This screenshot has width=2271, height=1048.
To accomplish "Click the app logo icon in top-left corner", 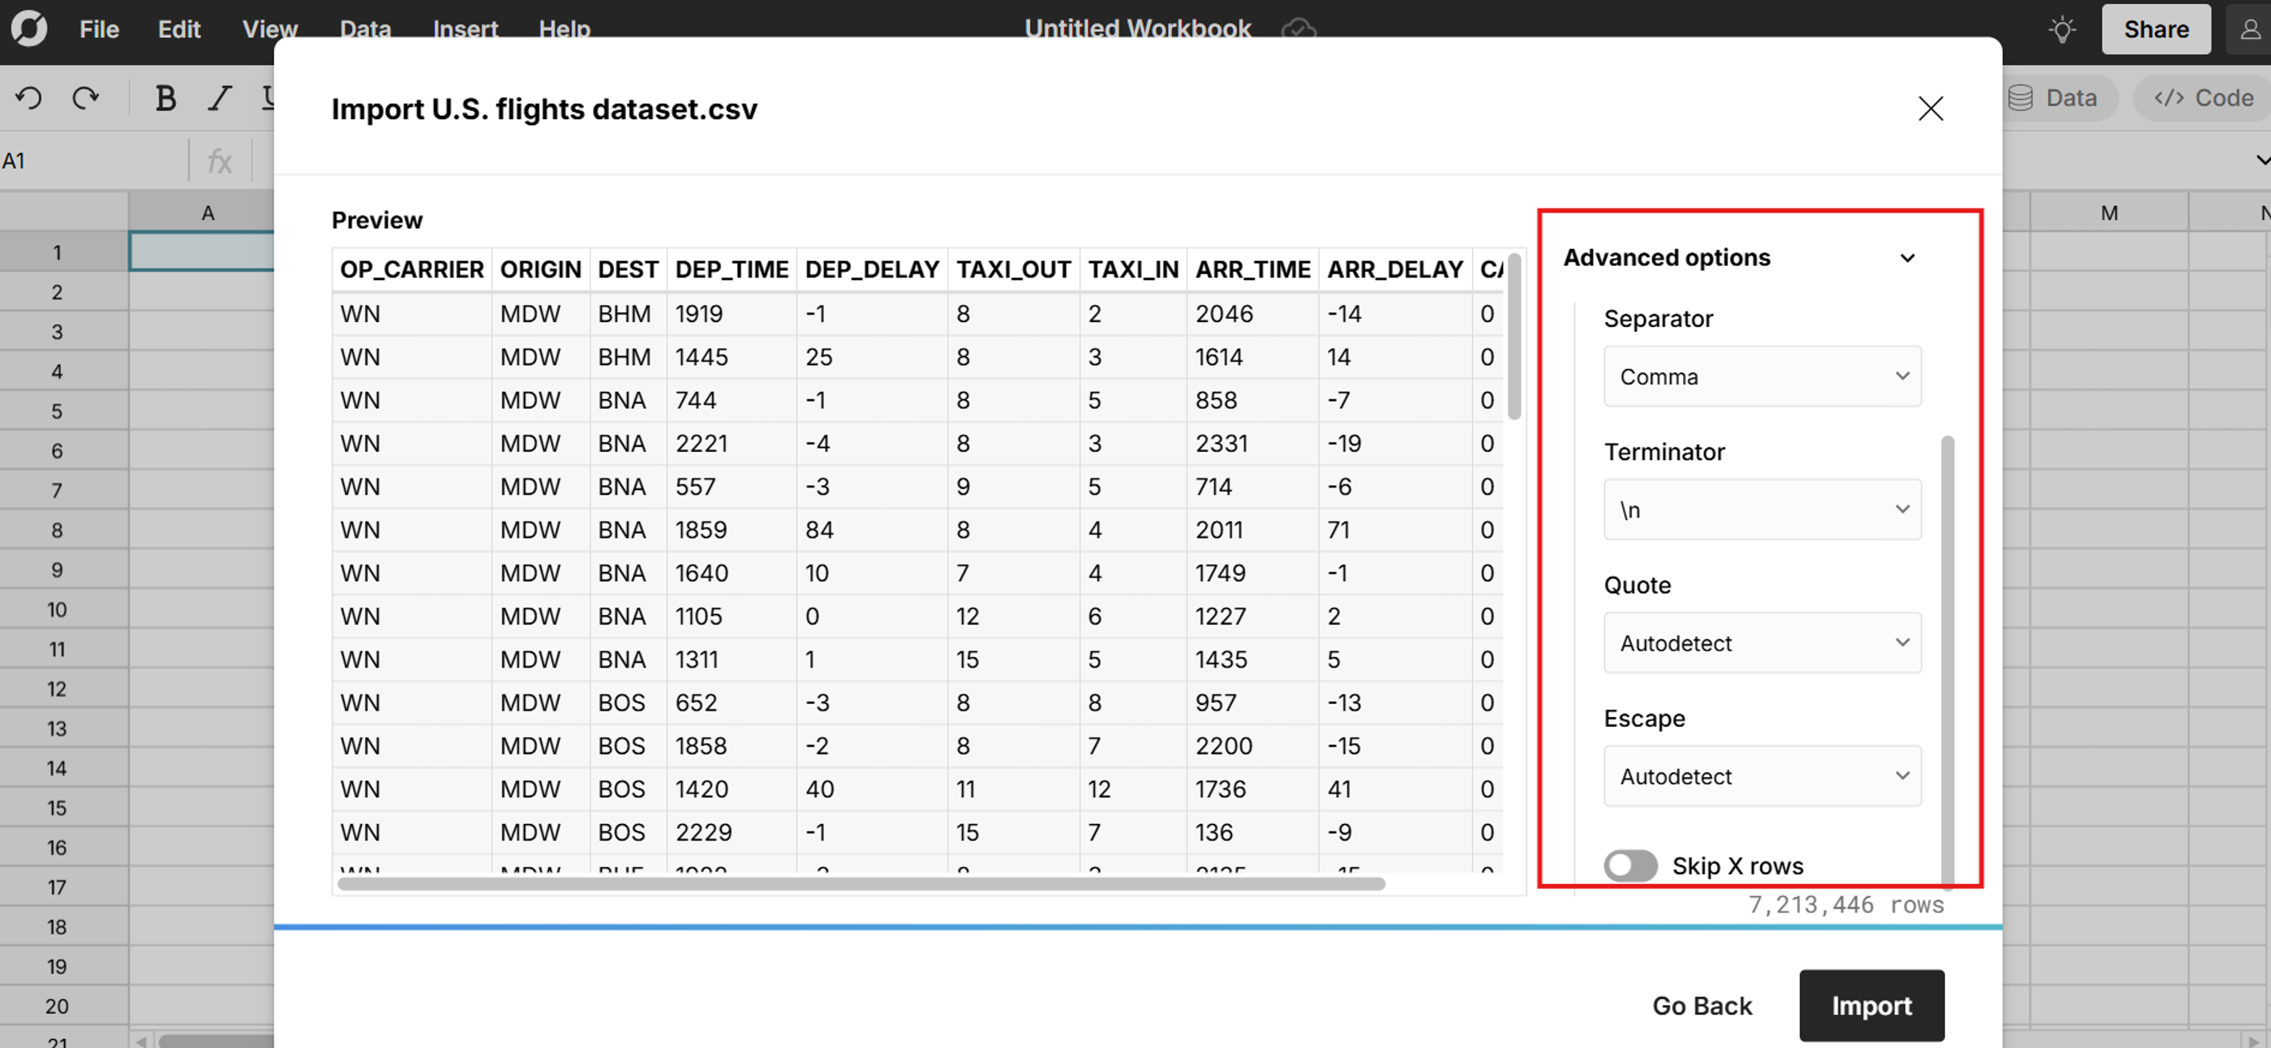I will click(x=29, y=28).
